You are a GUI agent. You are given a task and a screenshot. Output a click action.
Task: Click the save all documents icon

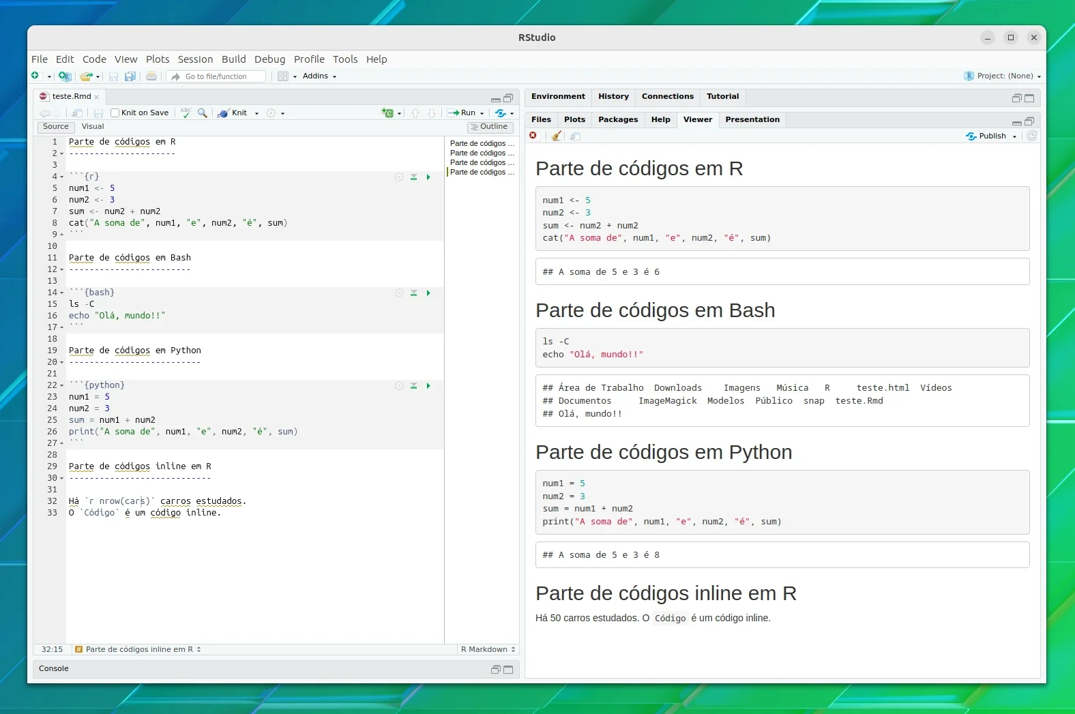point(130,76)
